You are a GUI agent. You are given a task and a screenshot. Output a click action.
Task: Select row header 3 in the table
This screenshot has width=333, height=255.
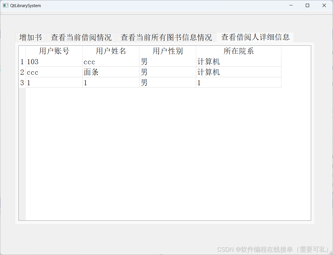[22, 83]
